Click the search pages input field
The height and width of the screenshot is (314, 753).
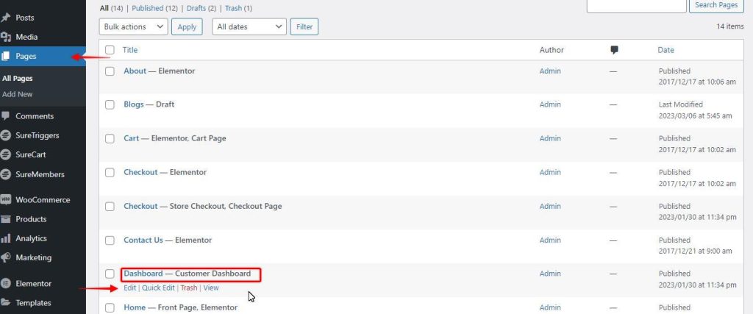coord(635,6)
